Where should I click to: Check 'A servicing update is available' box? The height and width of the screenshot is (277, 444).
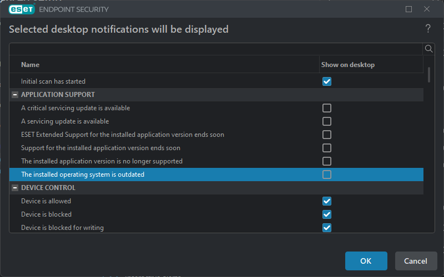click(327, 121)
